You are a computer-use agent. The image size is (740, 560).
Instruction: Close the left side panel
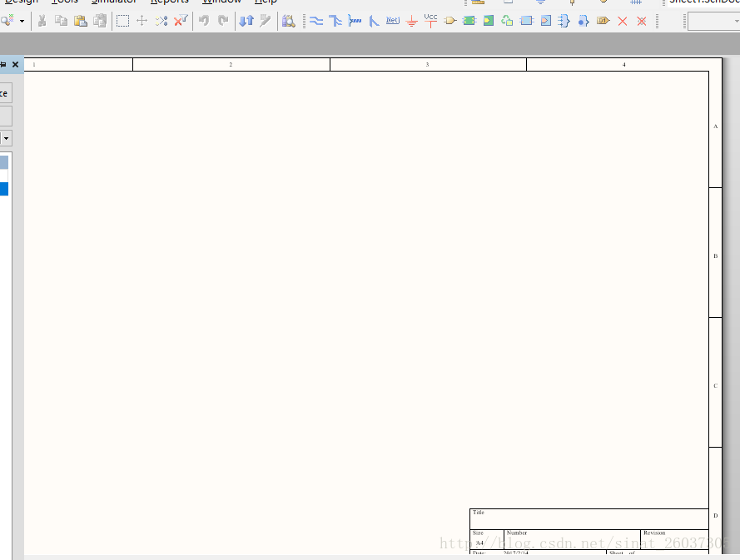[15, 65]
